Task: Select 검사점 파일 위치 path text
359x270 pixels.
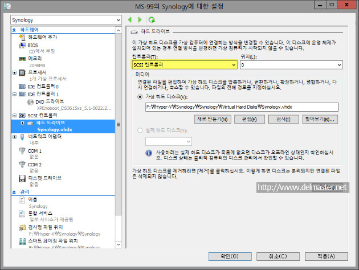Action: (x=65, y=234)
